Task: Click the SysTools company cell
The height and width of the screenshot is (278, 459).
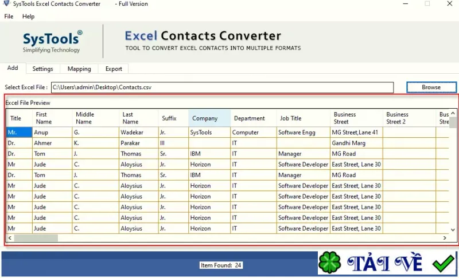Action: coord(209,133)
